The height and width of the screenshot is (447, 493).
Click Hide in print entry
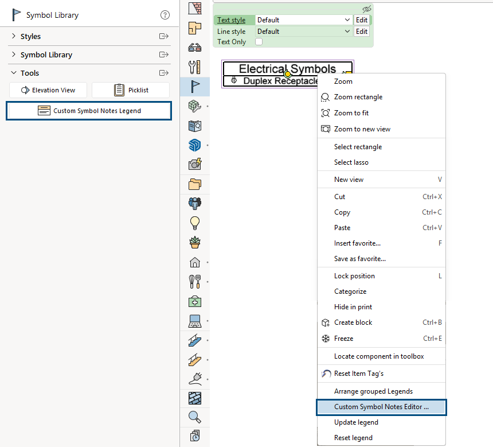[381, 307]
